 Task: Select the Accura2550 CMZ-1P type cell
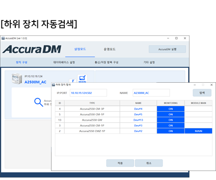[92, 131]
